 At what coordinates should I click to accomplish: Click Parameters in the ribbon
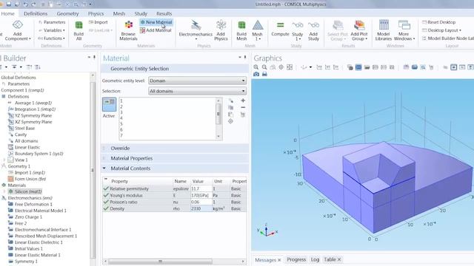[52, 22]
